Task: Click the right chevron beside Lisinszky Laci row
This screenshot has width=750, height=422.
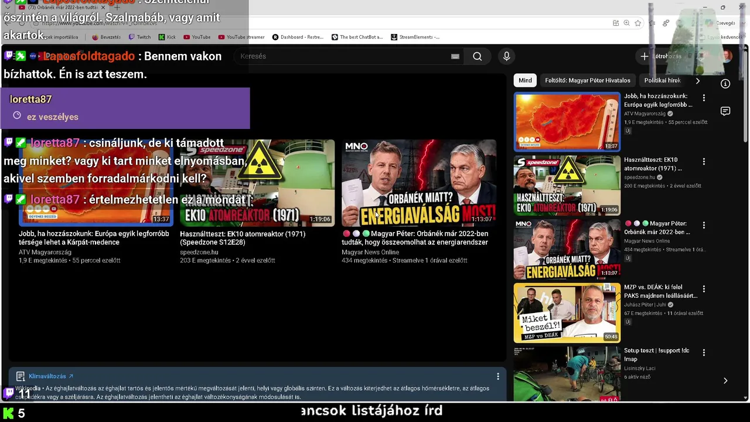Action: tap(725, 380)
